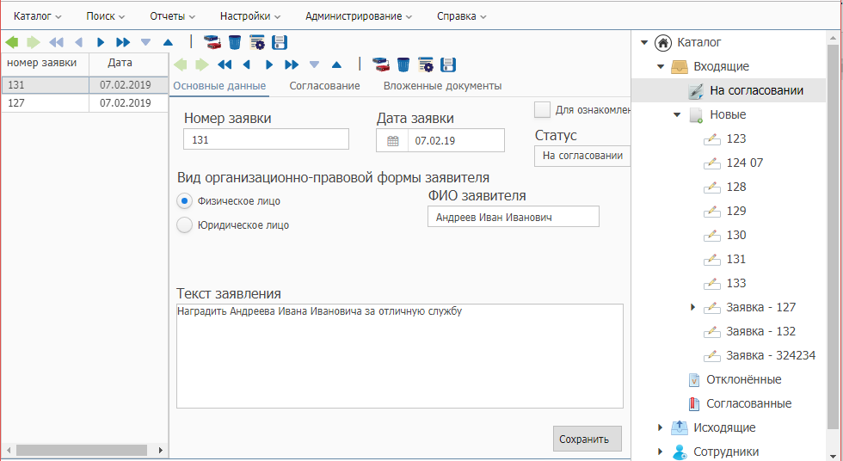Click inside Текст заявления text area
843x461 pixels.
(400, 356)
